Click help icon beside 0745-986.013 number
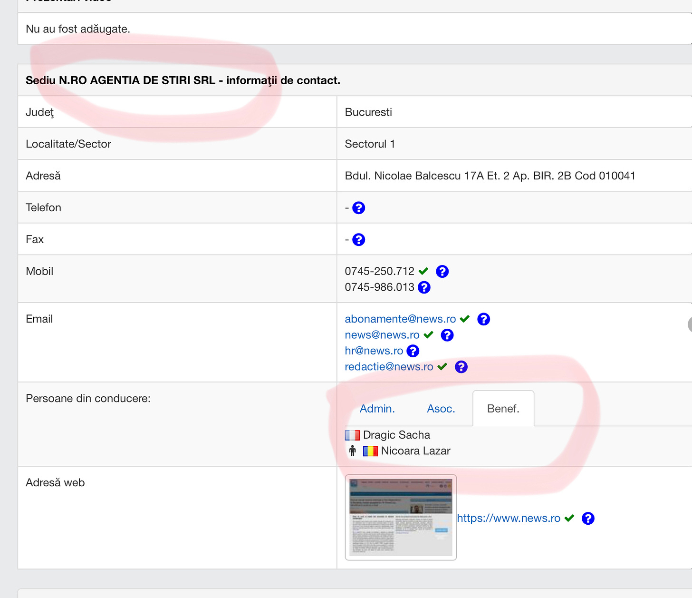The image size is (692, 598). [x=424, y=287]
